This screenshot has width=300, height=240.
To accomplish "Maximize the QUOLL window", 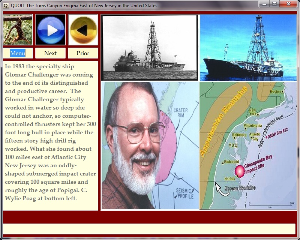I will (274, 4).
